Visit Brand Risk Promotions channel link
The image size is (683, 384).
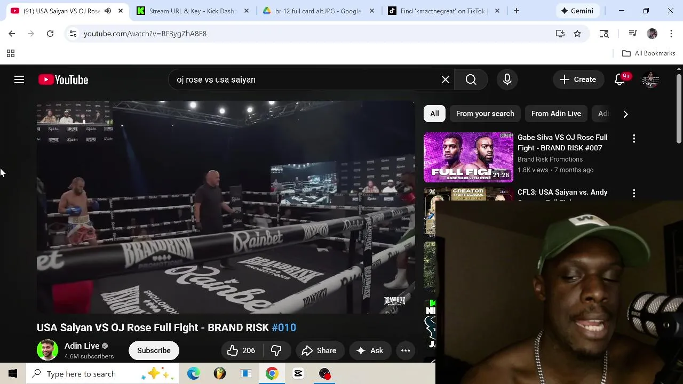550,159
